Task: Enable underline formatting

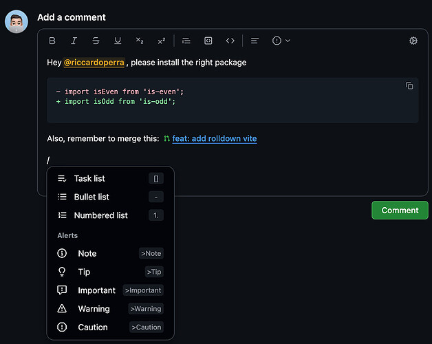Action: (x=118, y=41)
